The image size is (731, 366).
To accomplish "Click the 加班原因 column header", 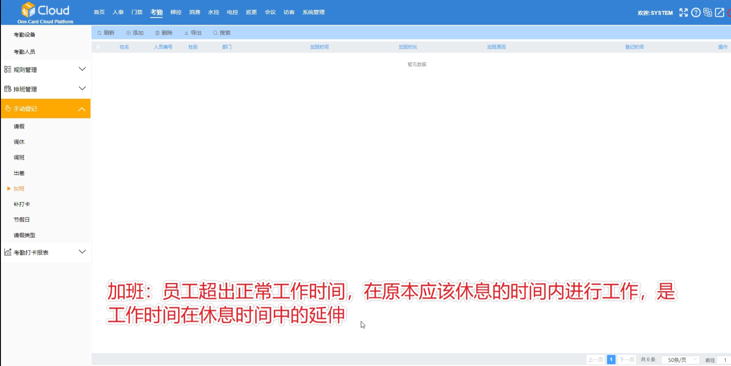I will coord(496,47).
